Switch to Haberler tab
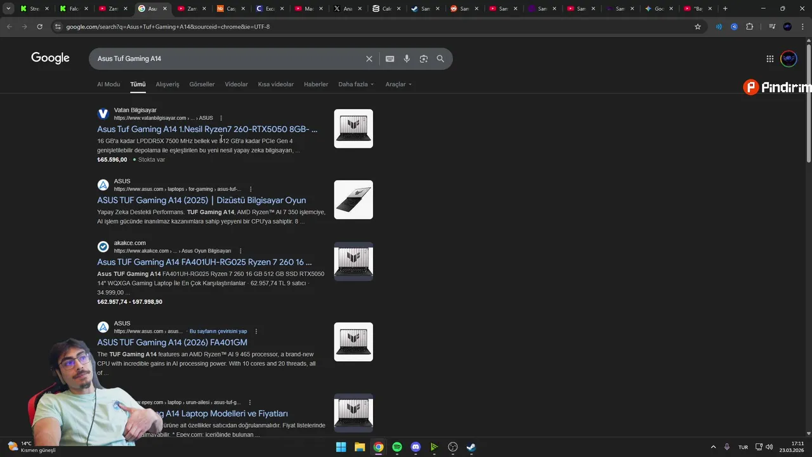The width and height of the screenshot is (812, 457). [x=316, y=84]
